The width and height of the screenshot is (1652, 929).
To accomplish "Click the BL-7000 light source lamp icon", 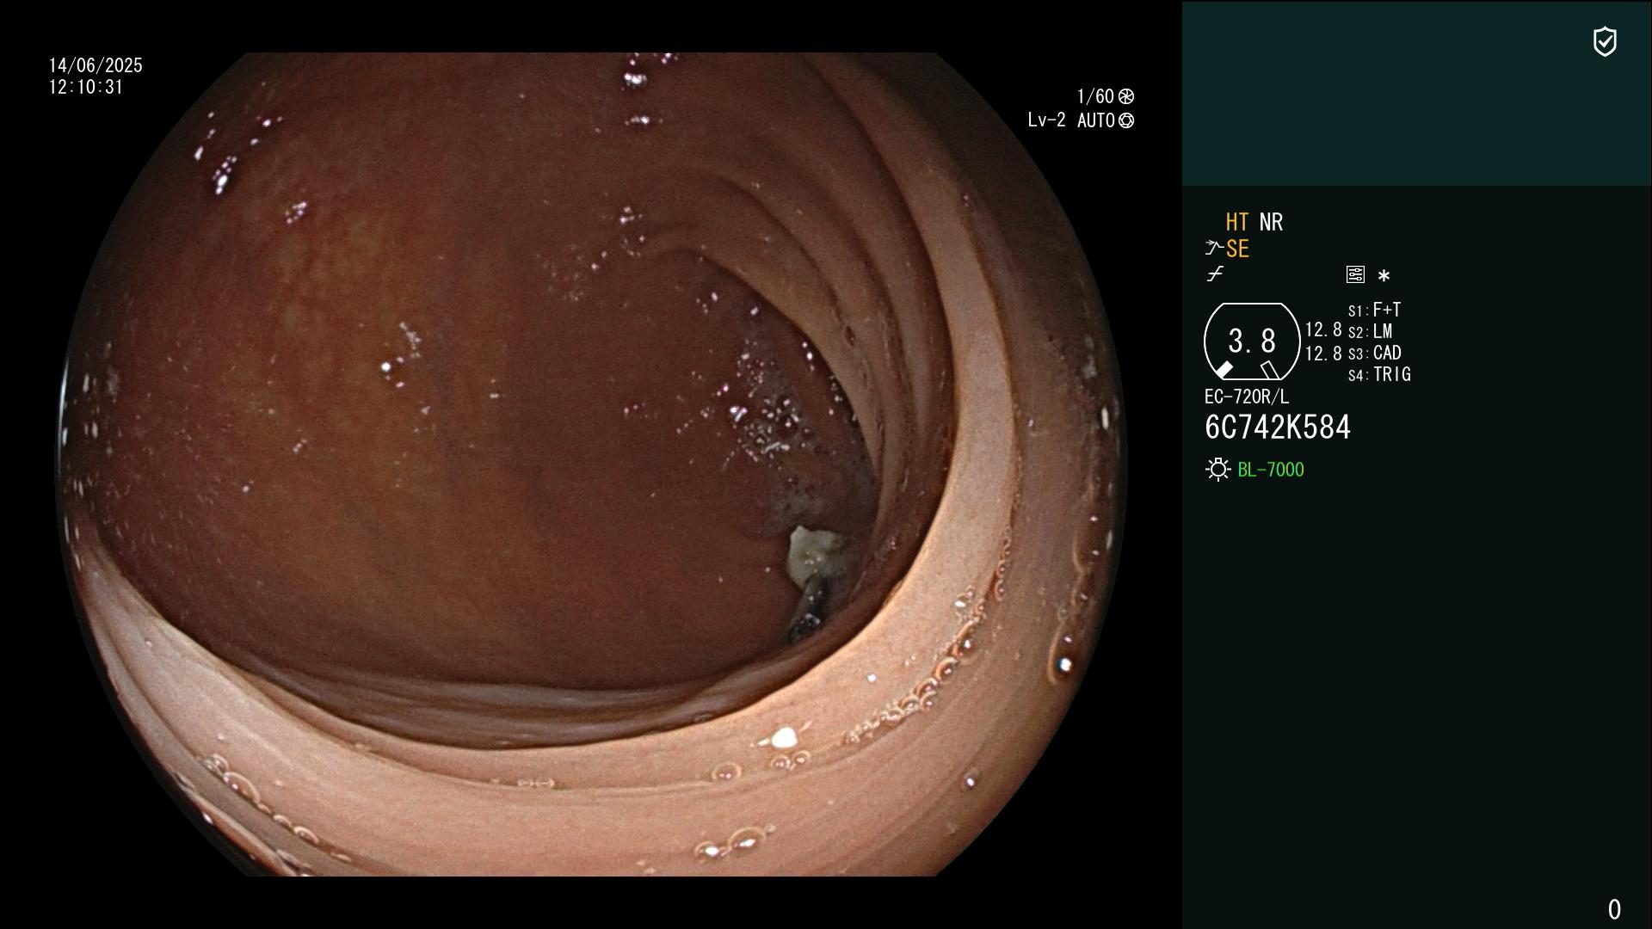I will pyautogui.click(x=1218, y=470).
